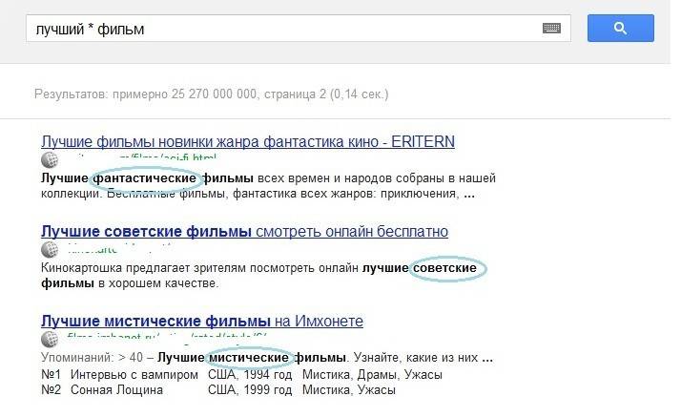681x417 pixels.
Task: Click the blue magnifier search button
Action: pyautogui.click(x=620, y=28)
